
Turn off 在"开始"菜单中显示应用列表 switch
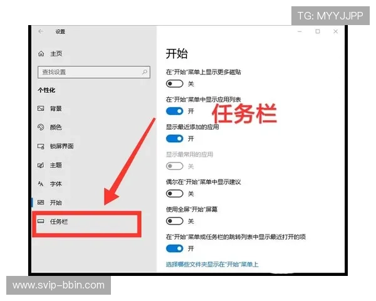(x=175, y=111)
